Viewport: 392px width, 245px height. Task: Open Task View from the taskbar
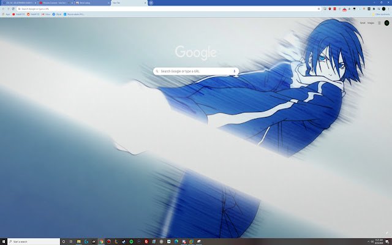(x=71, y=241)
